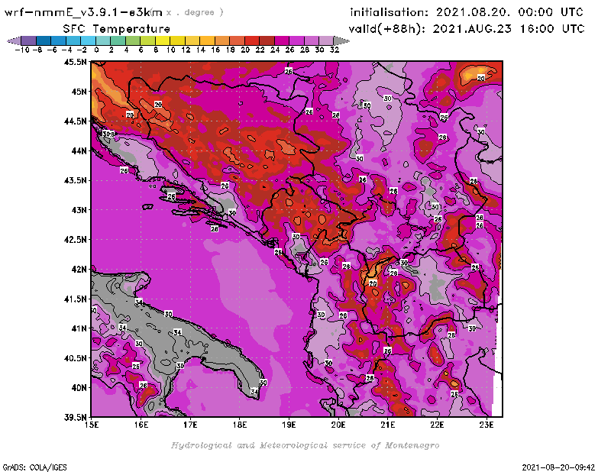Select the bright yellow 8 to 10 swatch
The height and width of the screenshot is (472, 611).
coord(163,40)
